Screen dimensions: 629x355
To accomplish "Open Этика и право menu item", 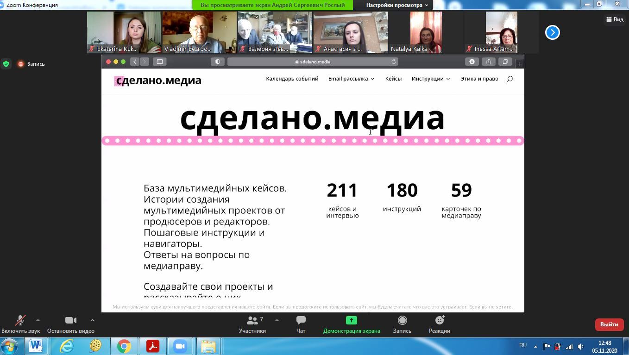I will point(479,79).
